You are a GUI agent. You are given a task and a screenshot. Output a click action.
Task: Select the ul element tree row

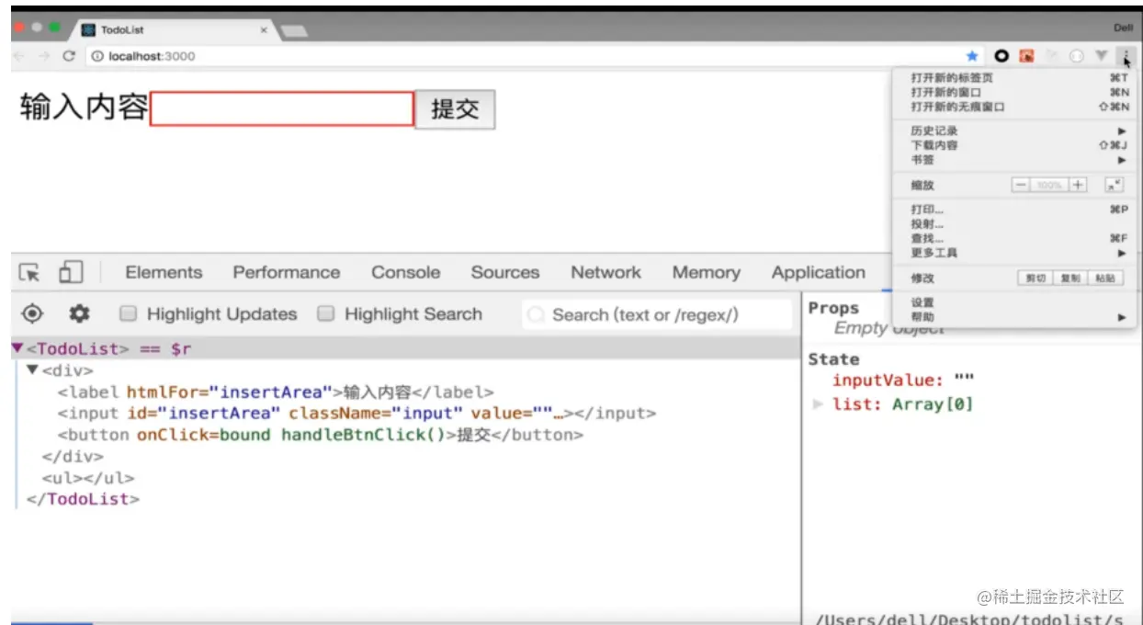click(x=88, y=478)
